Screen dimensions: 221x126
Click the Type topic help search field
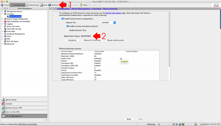coord(93,5)
